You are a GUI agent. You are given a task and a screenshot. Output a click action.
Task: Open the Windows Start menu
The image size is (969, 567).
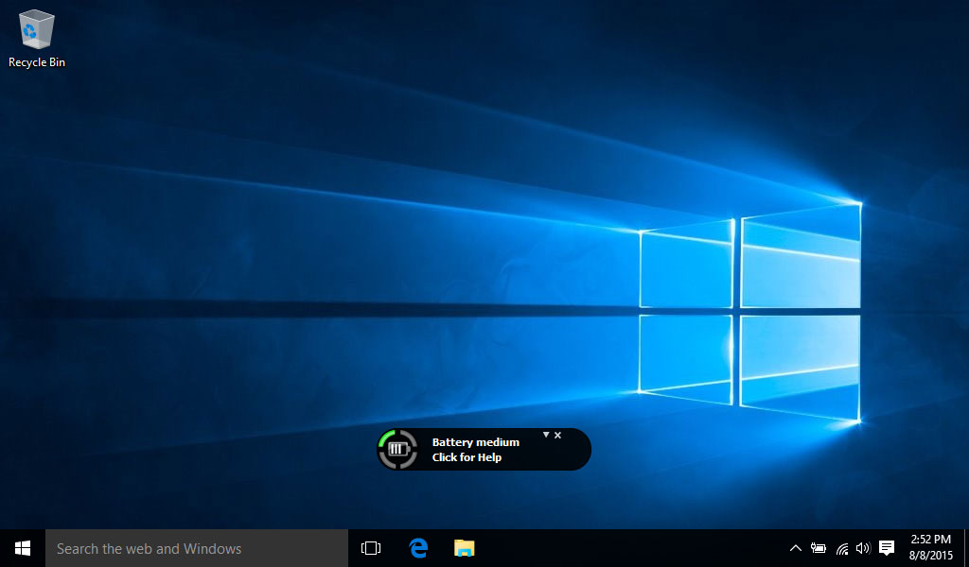(23, 548)
